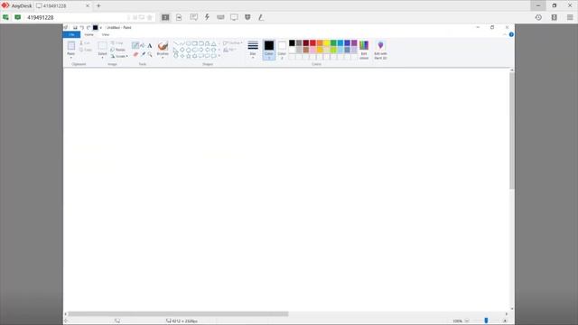Screen dimensions: 578x325
Task: Open the shape Outline dropdown
Action: coord(233,43)
